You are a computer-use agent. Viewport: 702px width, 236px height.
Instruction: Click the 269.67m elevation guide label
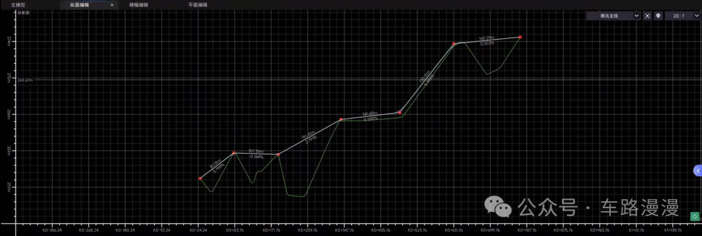pos(25,80)
